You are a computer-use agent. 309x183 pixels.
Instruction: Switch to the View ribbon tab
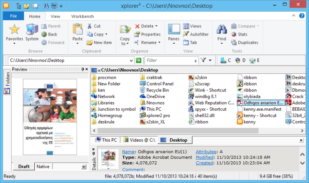(55, 16)
